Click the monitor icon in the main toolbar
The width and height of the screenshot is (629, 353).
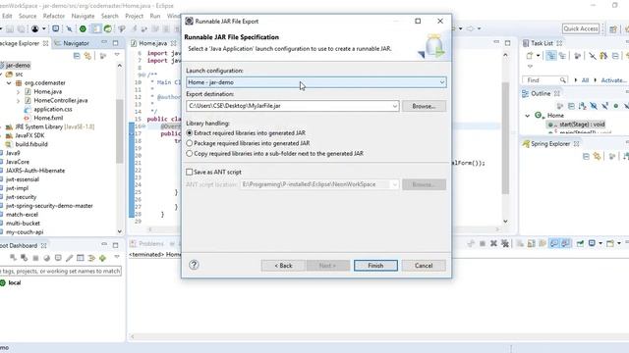[x=56, y=28]
